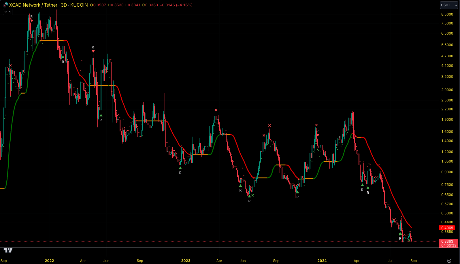
Task: Click the 7.5000 price axis label
Action: pos(447,23)
